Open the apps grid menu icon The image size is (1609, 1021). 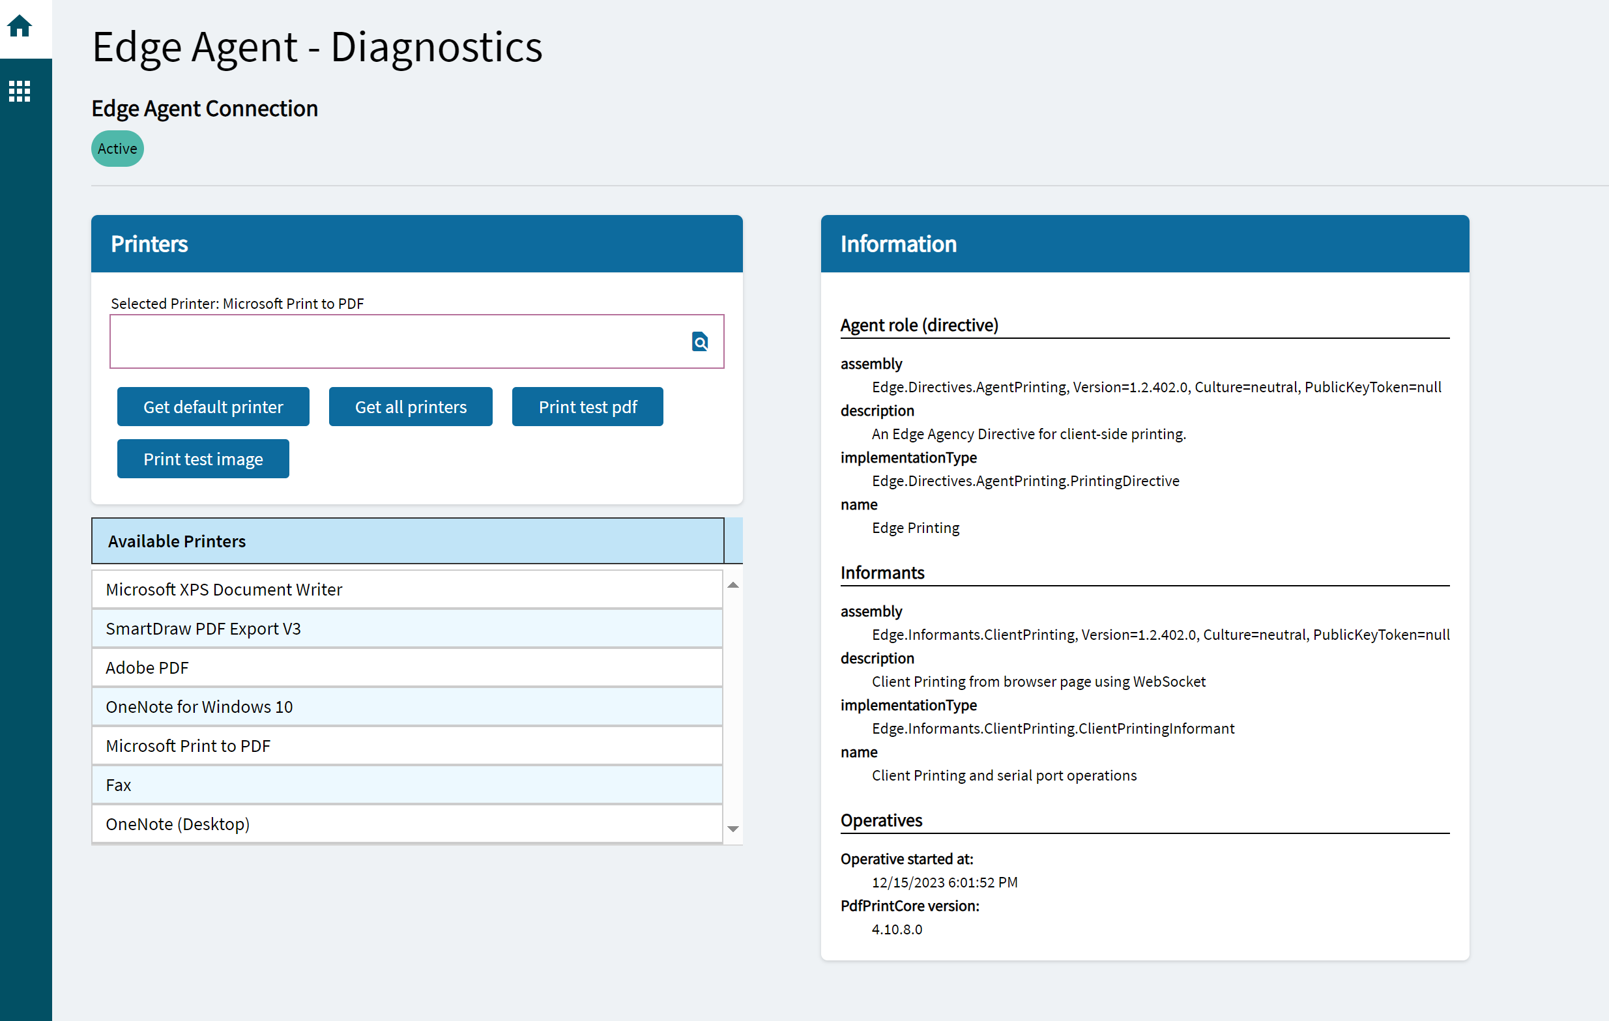[20, 91]
